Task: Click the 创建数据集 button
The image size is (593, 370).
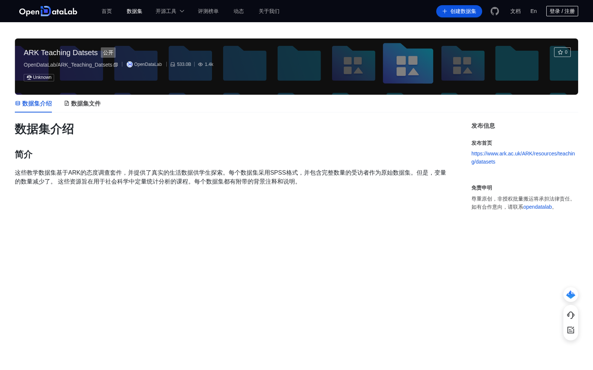Action: 459,11
